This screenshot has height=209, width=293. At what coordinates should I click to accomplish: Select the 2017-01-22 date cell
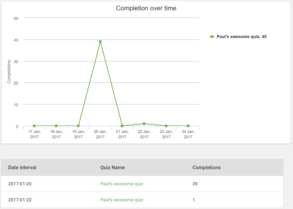[x=20, y=200]
